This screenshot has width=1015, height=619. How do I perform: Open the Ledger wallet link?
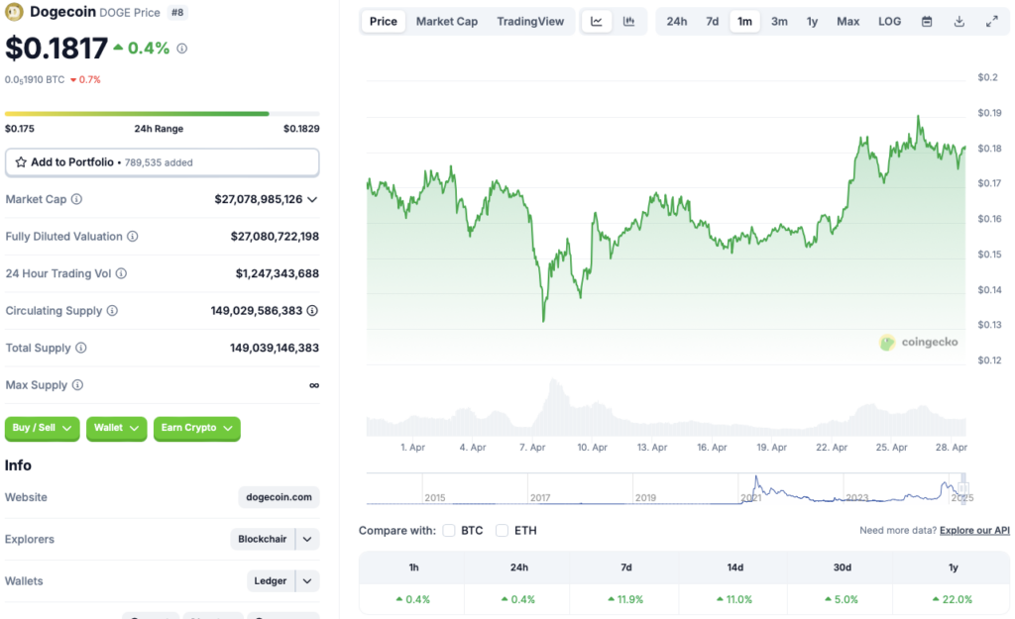[270, 581]
